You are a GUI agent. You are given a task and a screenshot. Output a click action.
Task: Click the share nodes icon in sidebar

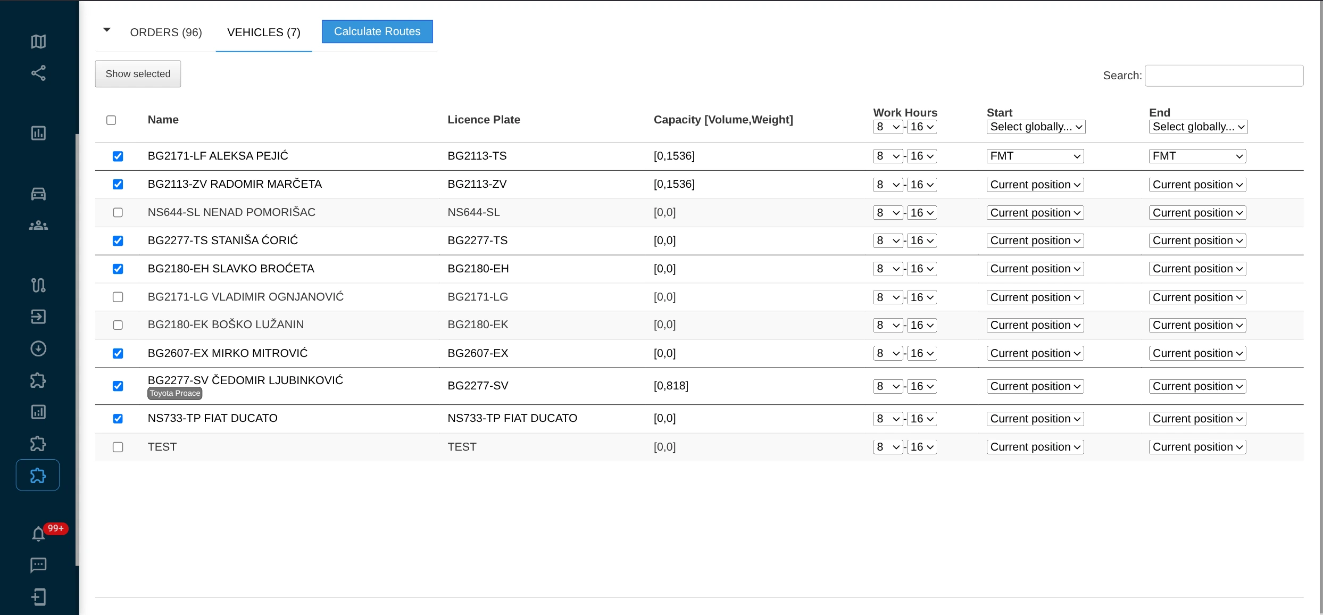click(x=38, y=73)
